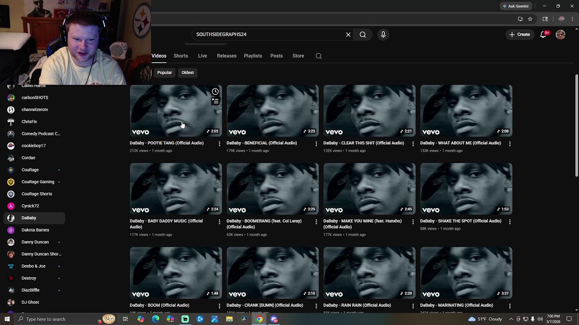The width and height of the screenshot is (579, 325).
Task: Open cookieboy17 channel in sidebar
Action: click(34, 146)
